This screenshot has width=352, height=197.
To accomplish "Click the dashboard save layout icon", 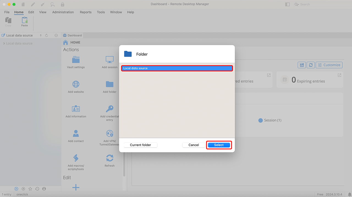I will (302, 65).
